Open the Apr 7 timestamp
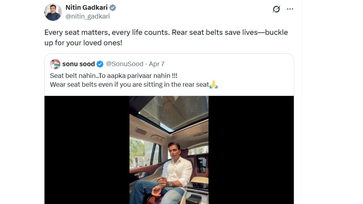 [x=157, y=64]
